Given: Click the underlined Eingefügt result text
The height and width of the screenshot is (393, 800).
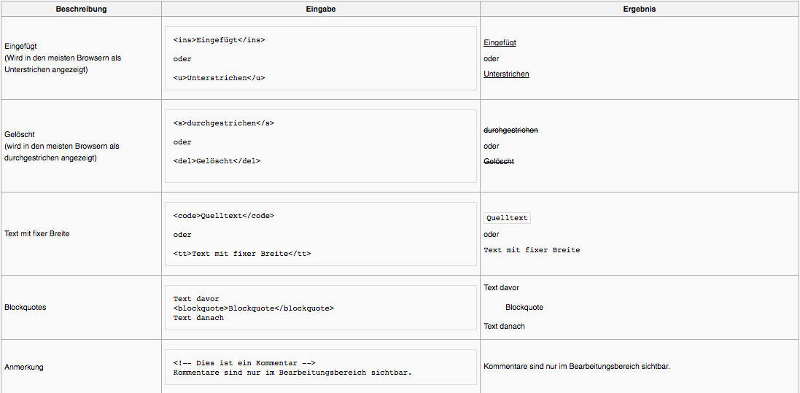Looking at the screenshot, I should click(500, 43).
